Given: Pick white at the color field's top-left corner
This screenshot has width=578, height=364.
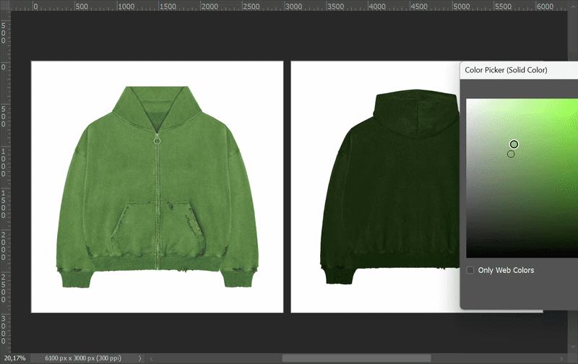Looking at the screenshot, I should [468, 100].
